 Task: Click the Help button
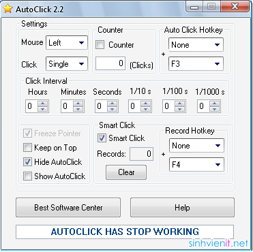coord(182,208)
